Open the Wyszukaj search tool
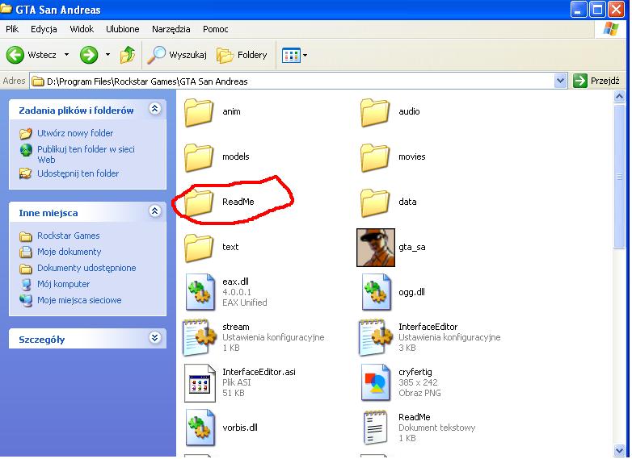 (x=176, y=55)
